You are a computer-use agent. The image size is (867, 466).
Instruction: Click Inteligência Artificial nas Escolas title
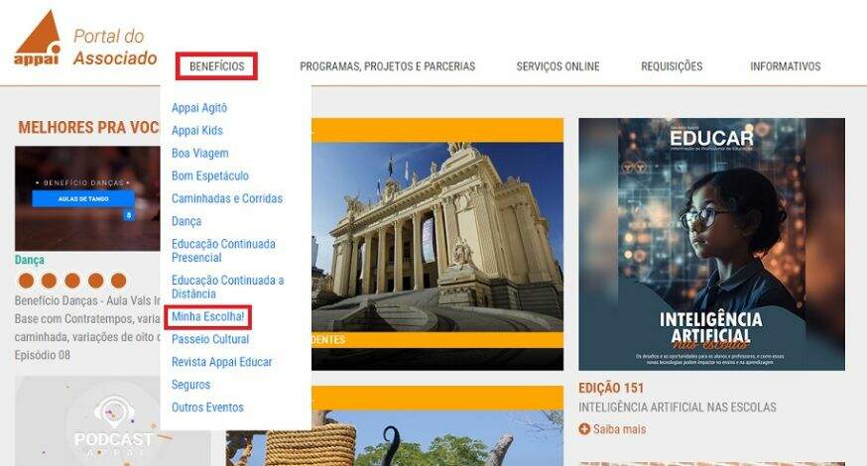(x=678, y=408)
